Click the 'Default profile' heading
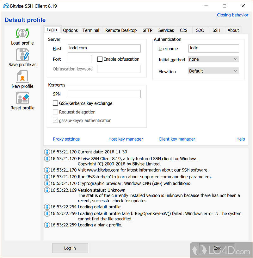 coord(25,20)
